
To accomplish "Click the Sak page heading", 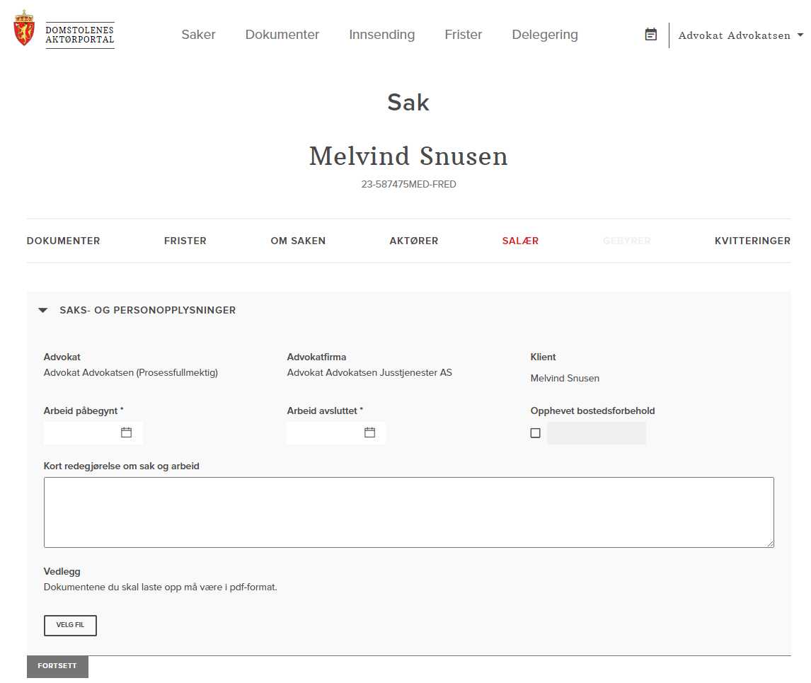I will point(408,103).
